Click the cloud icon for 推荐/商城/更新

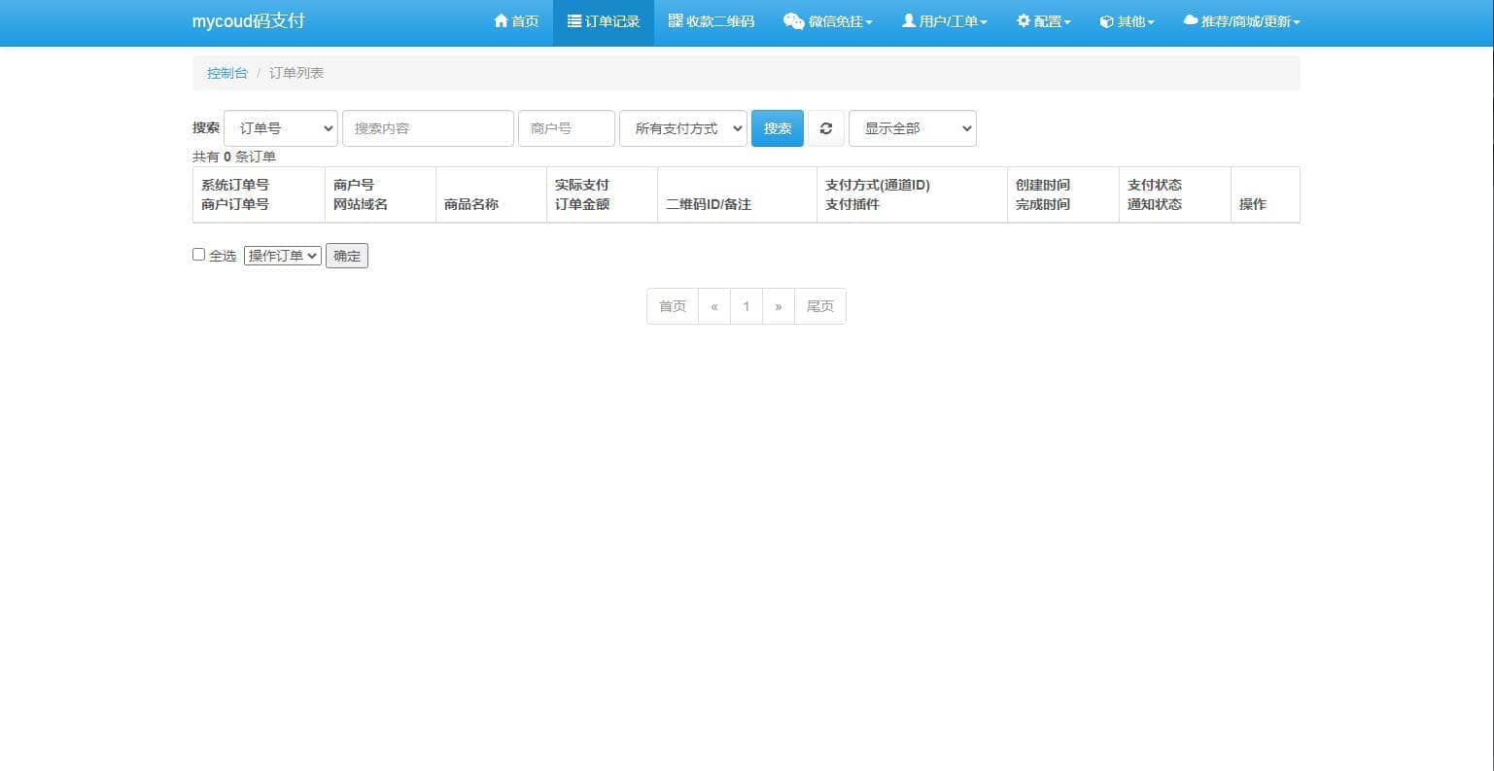pos(1190,20)
